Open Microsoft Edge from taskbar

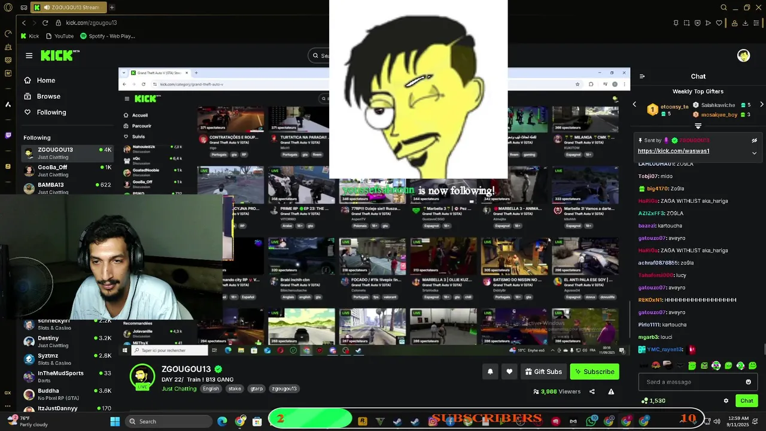click(222, 421)
